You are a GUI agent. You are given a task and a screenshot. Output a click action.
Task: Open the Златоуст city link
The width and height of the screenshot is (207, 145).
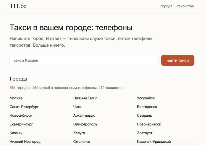(145, 133)
